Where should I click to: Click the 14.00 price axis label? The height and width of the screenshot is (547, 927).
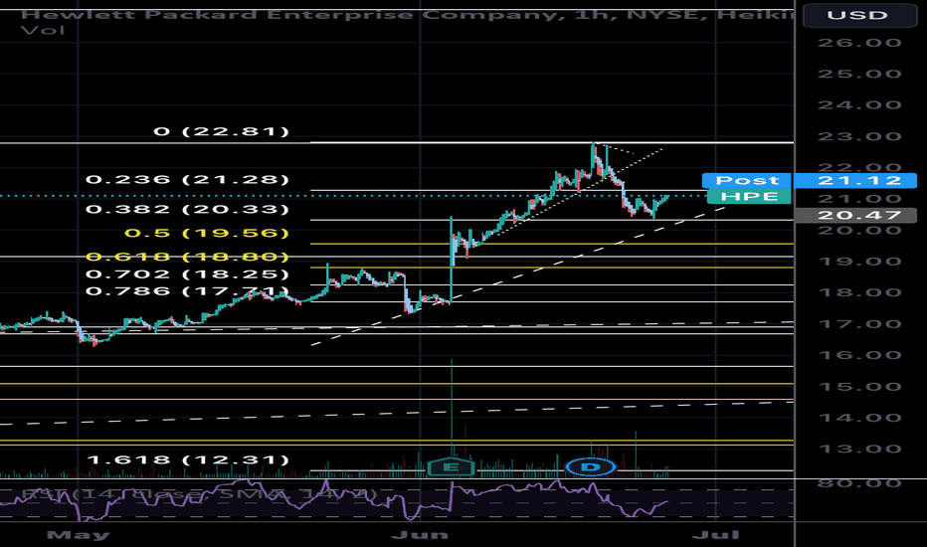(x=859, y=418)
